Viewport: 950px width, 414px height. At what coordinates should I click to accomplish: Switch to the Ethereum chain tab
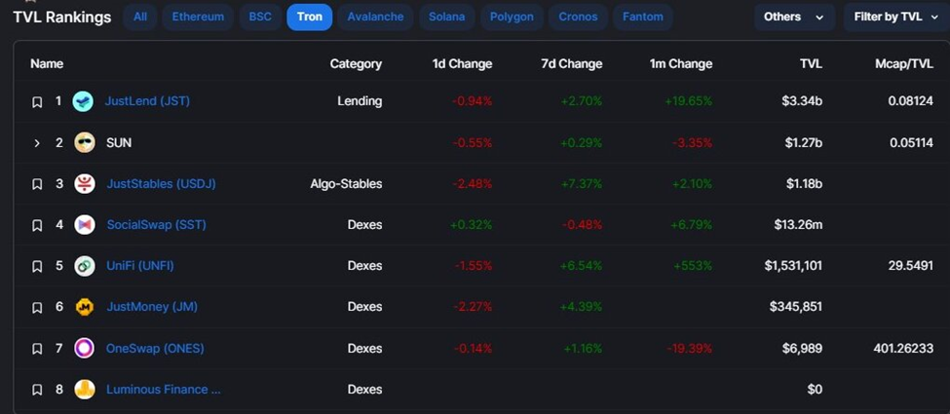197,17
